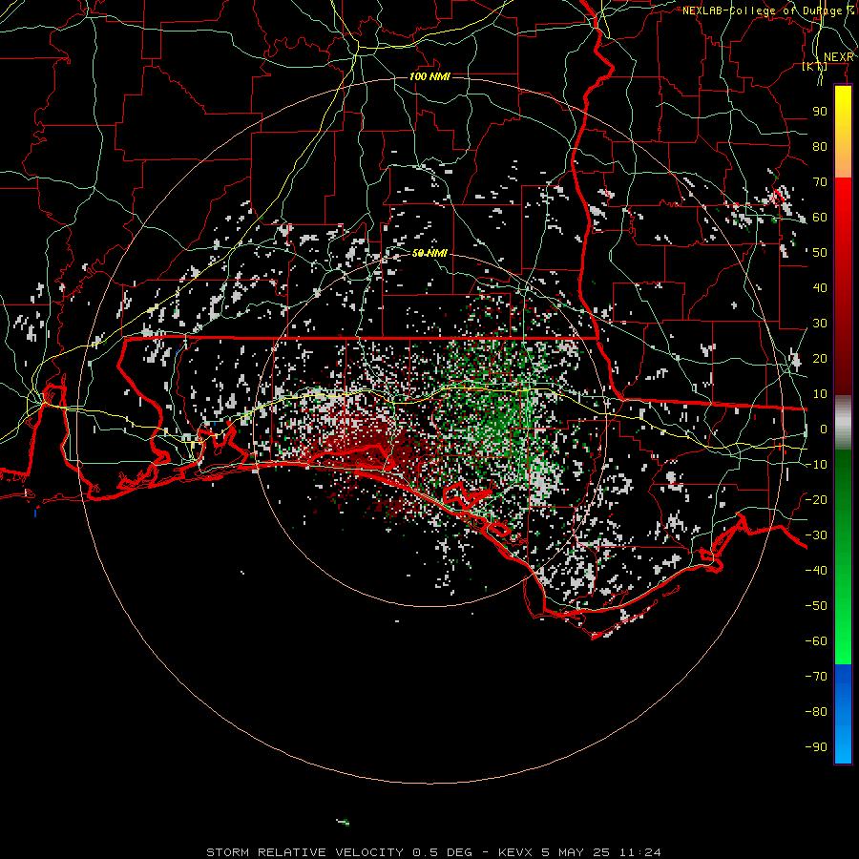The height and width of the screenshot is (859, 859).
Task: Click the "100 NMI" range ring label
Action: 430,76
